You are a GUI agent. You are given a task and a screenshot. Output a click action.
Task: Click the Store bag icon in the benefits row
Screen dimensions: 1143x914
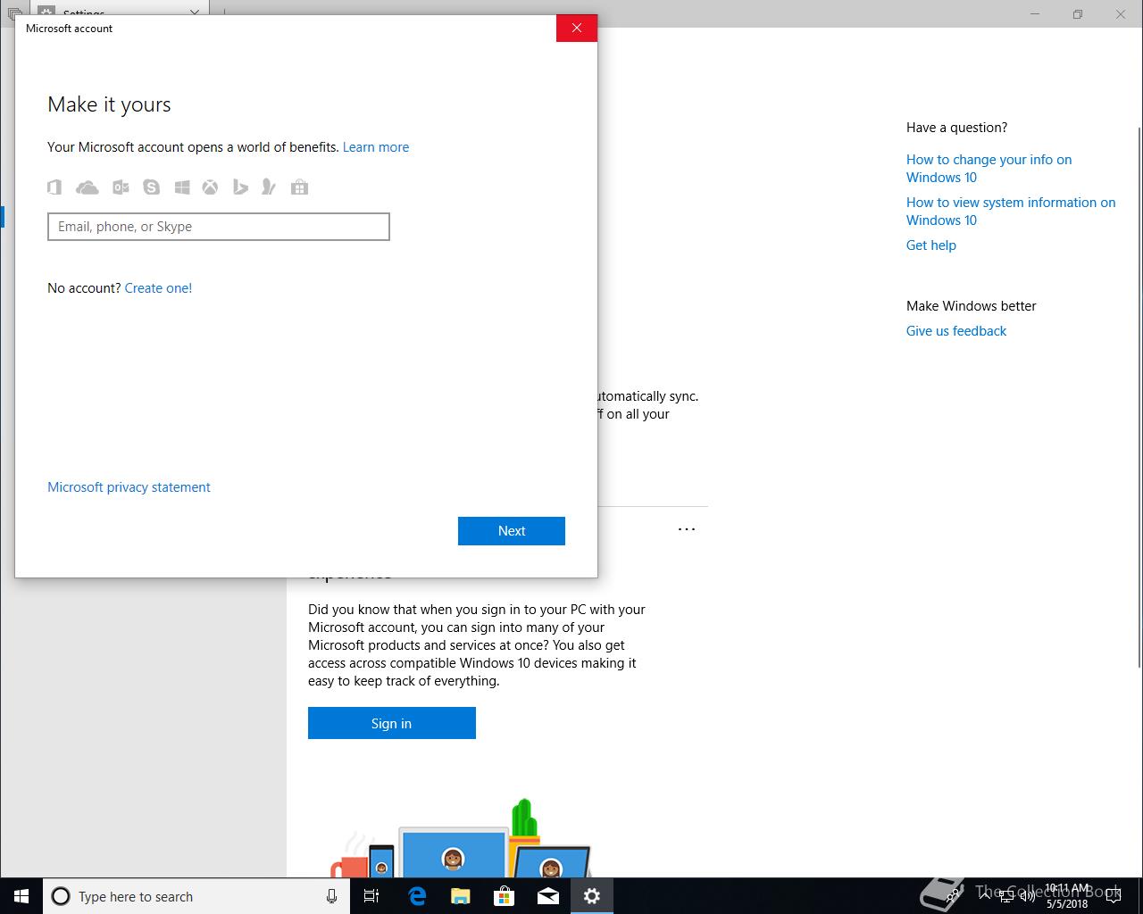point(299,187)
